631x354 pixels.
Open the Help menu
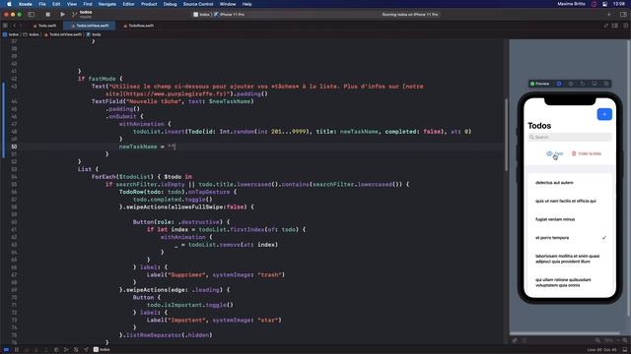(246, 4)
